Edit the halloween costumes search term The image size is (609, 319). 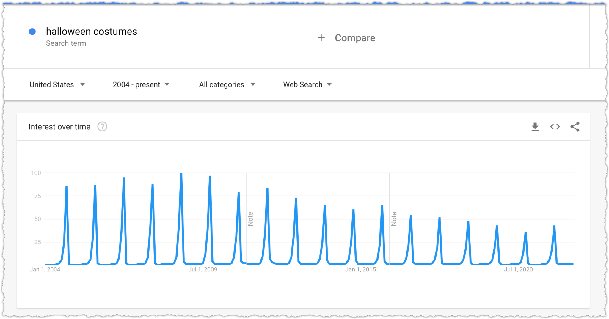[x=91, y=32]
